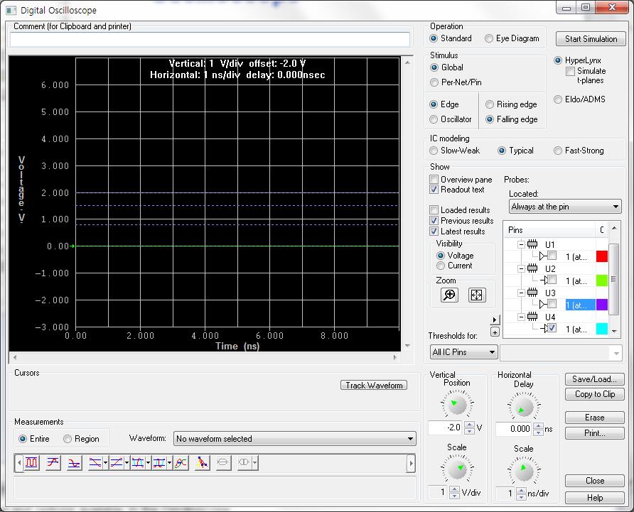The width and height of the screenshot is (634, 512).
Task: Click the green U2 pin color swatch
Action: 601,280
